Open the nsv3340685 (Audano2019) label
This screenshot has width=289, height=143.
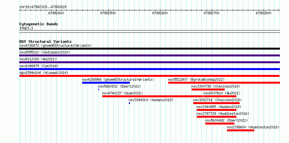[x=219, y=107]
